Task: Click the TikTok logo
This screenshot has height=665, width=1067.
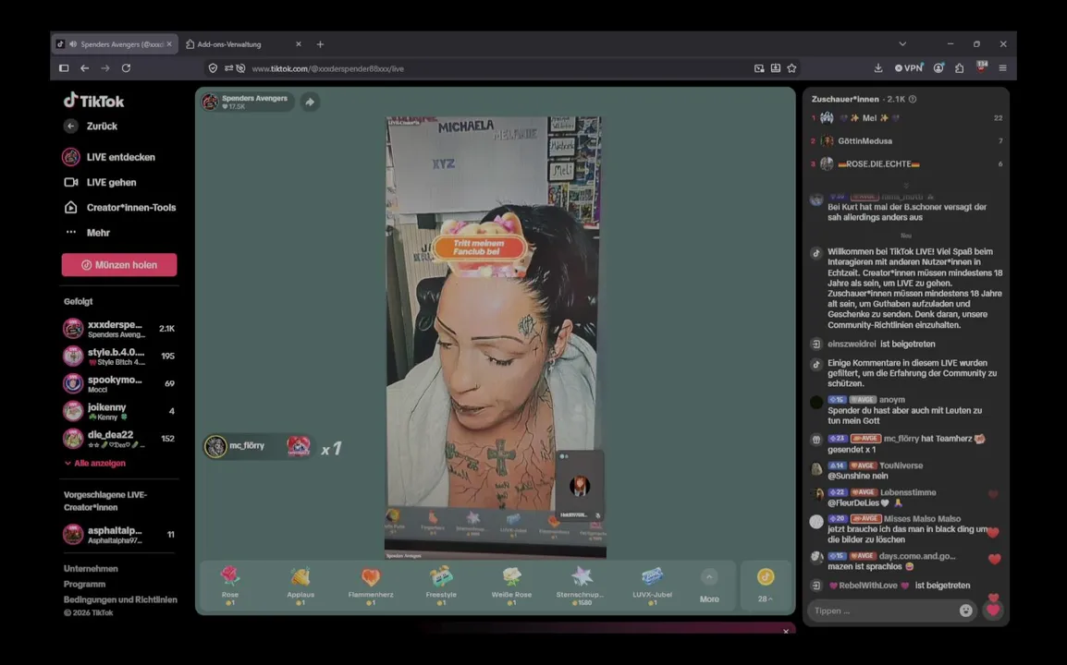Action: [x=94, y=101]
